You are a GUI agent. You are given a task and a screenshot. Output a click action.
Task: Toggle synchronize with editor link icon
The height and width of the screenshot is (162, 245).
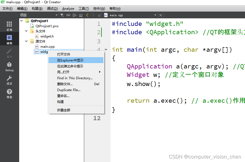(68, 15)
